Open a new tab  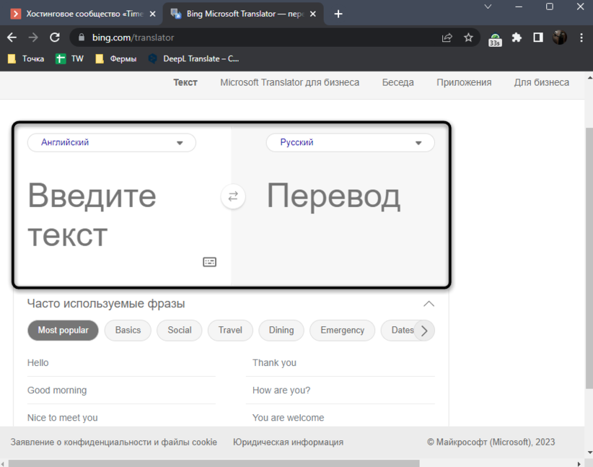click(x=338, y=14)
